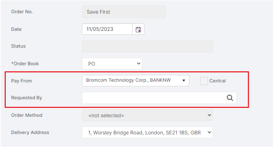This screenshot has height=148, width=273.
Task: Click the Requested By label
Action: (27, 98)
